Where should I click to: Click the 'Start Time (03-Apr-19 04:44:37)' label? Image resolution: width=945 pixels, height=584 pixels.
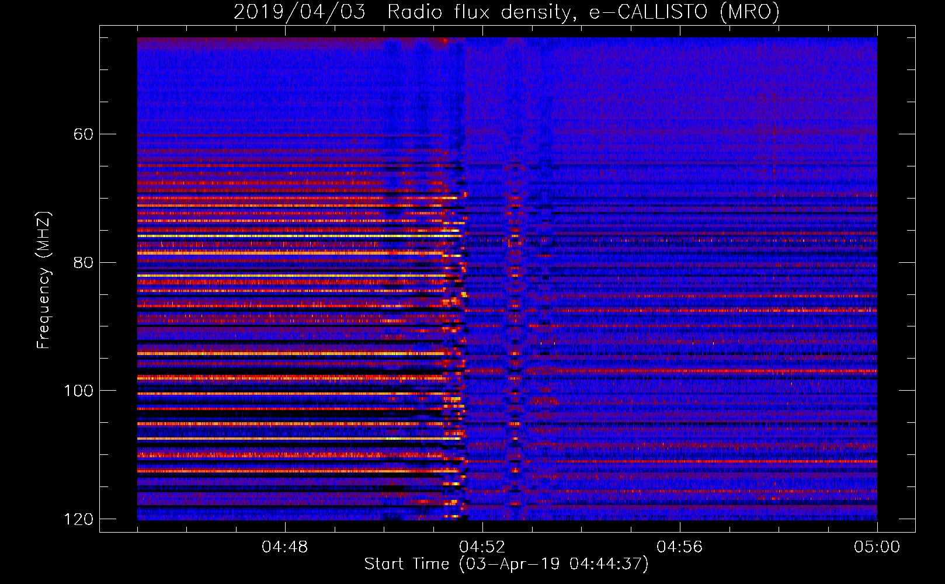[506, 564]
